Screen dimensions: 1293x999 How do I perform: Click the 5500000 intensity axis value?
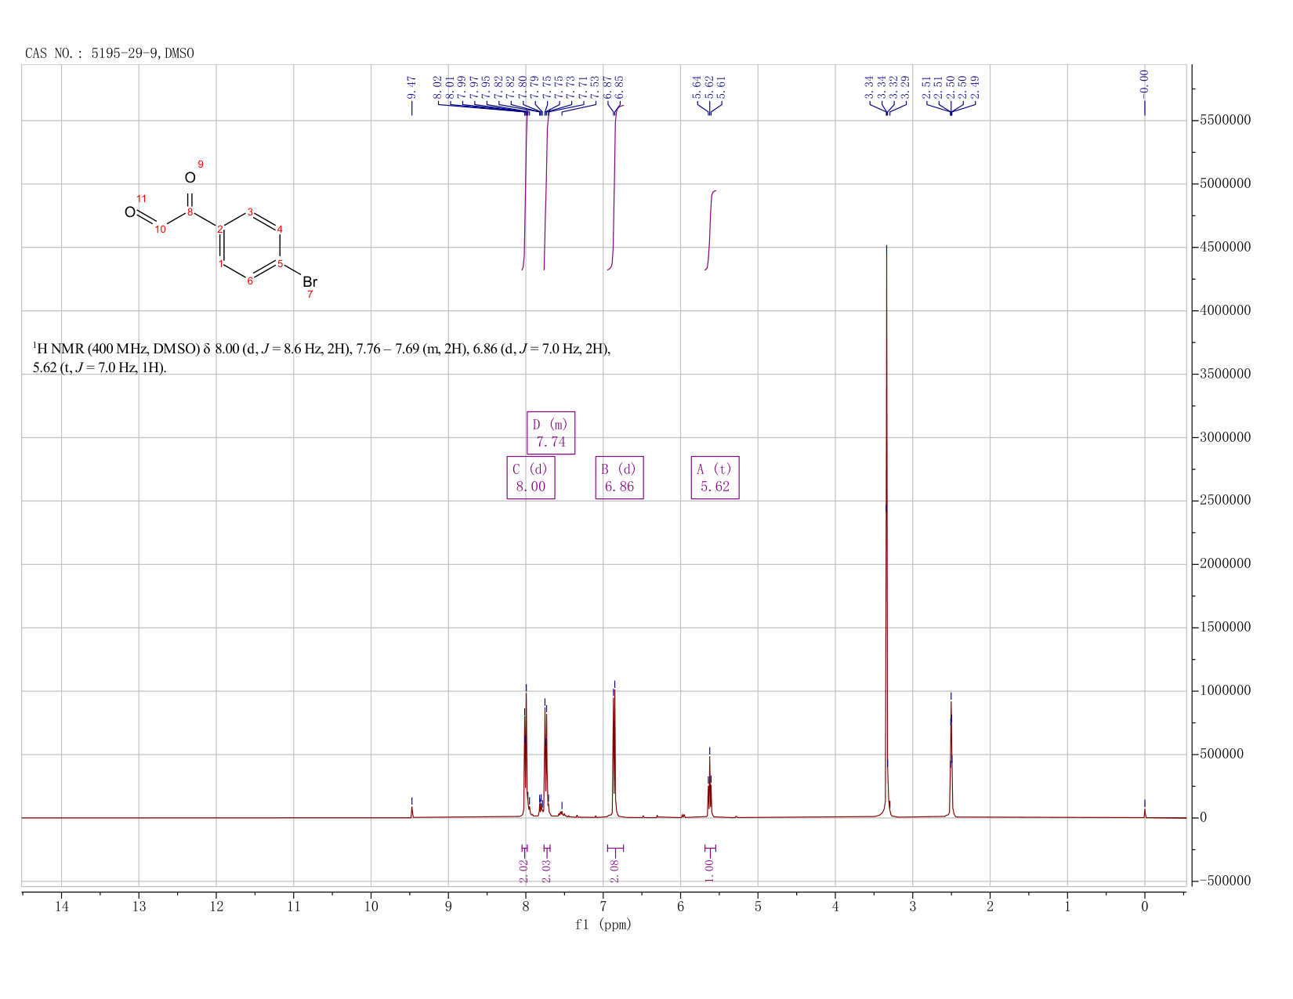tap(1225, 121)
